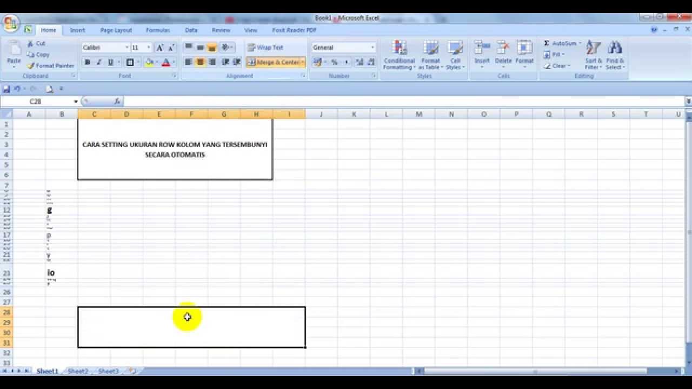
Task: Select all cells via corner box
Action: coord(6,114)
